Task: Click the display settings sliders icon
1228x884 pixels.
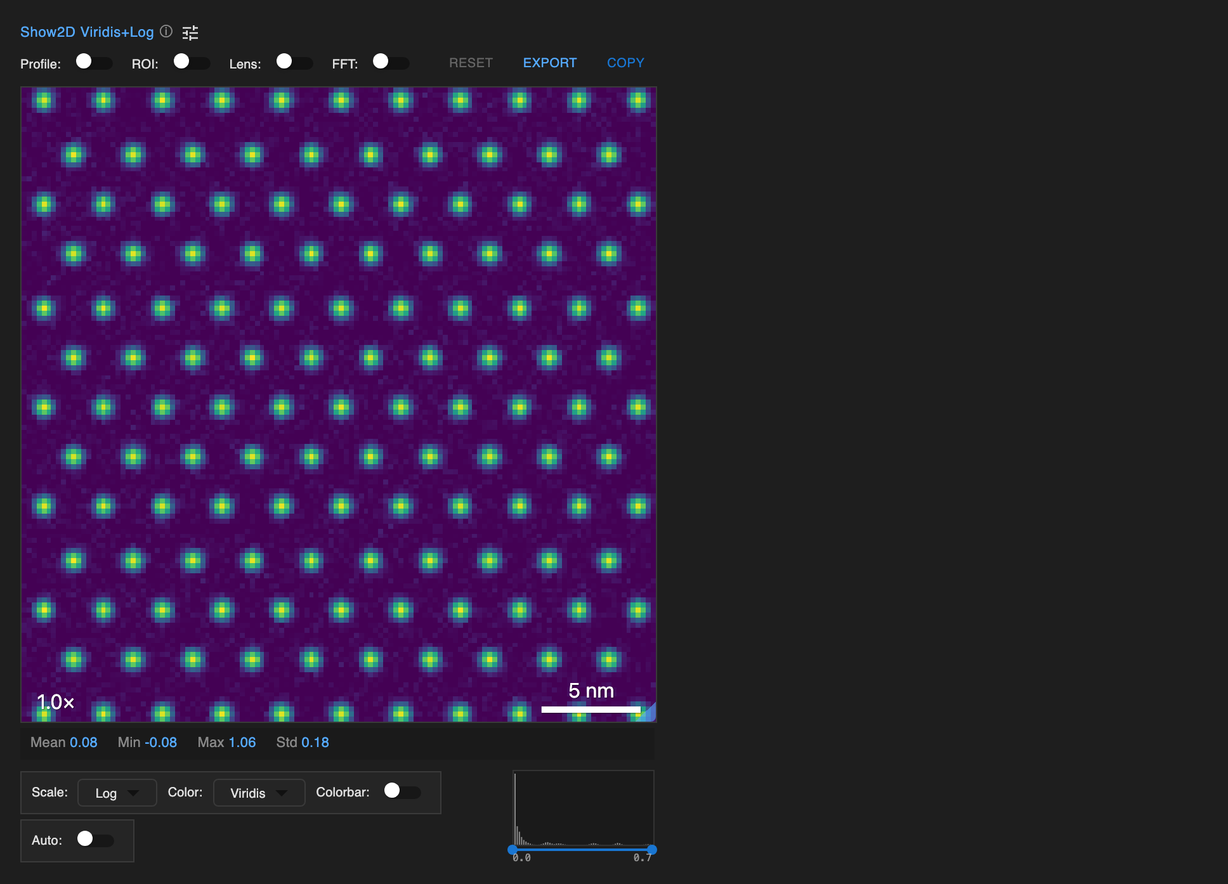Action: (x=190, y=32)
